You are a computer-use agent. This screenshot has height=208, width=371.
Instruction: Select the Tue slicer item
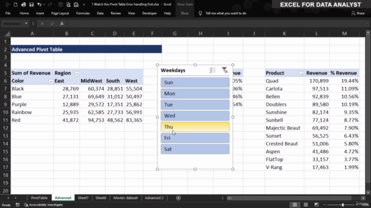(x=195, y=105)
